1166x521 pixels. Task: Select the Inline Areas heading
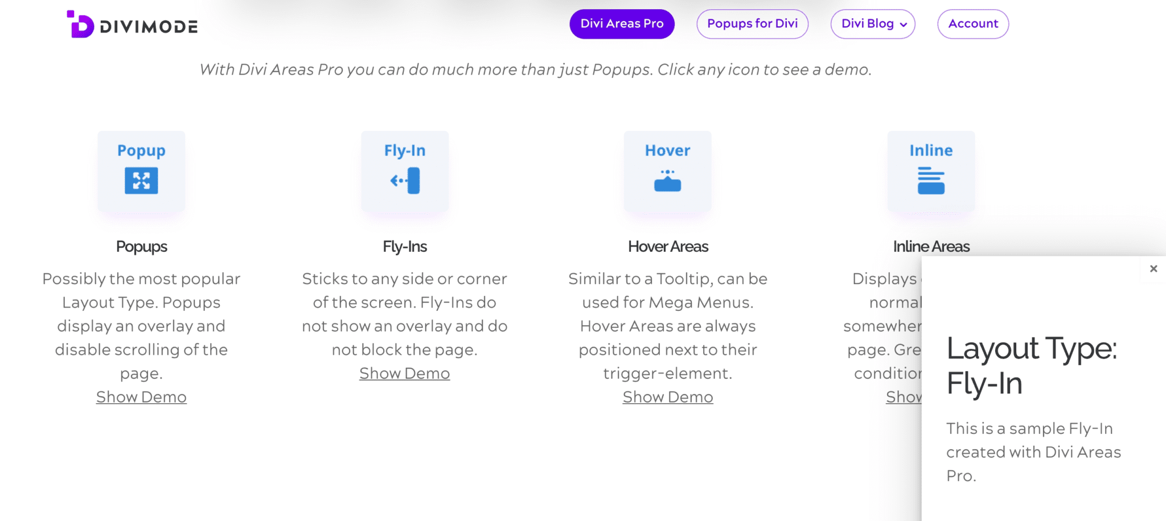pyautogui.click(x=931, y=247)
